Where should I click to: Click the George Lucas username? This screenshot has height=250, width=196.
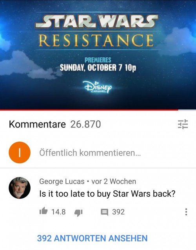pyautogui.click(x=62, y=181)
